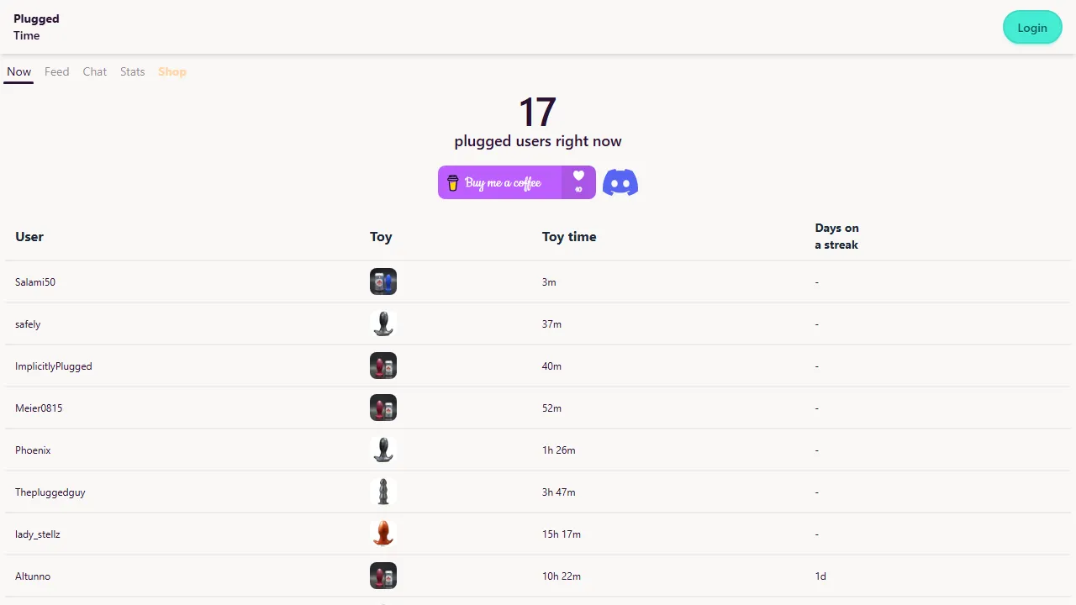View Salami50's toy thumbnail
1076x605 pixels.
(x=383, y=281)
